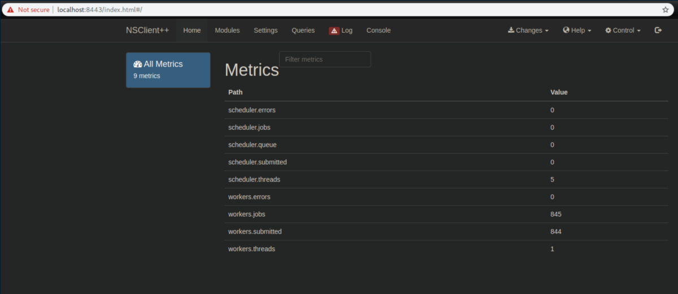Click the sign out icon in navbar
This screenshot has height=294, width=678.
658,30
